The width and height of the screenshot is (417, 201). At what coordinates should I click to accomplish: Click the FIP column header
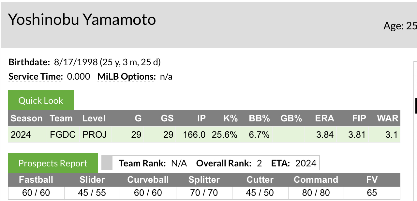tap(359, 118)
